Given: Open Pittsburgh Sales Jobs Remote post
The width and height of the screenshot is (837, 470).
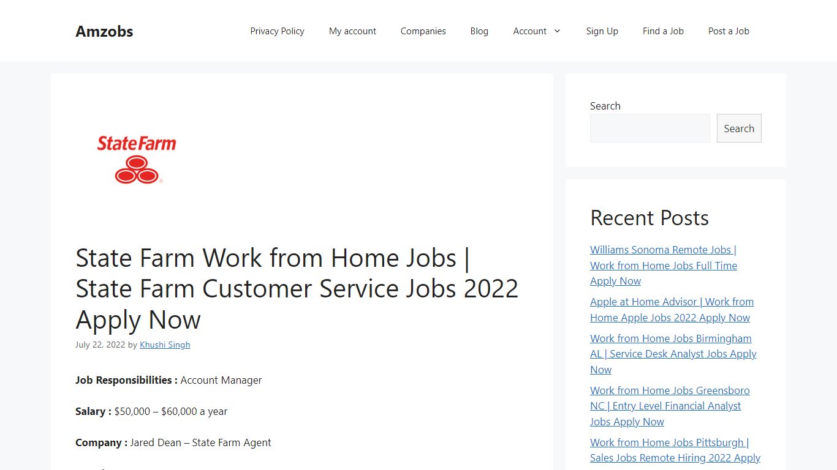Looking at the screenshot, I should 675,450.
